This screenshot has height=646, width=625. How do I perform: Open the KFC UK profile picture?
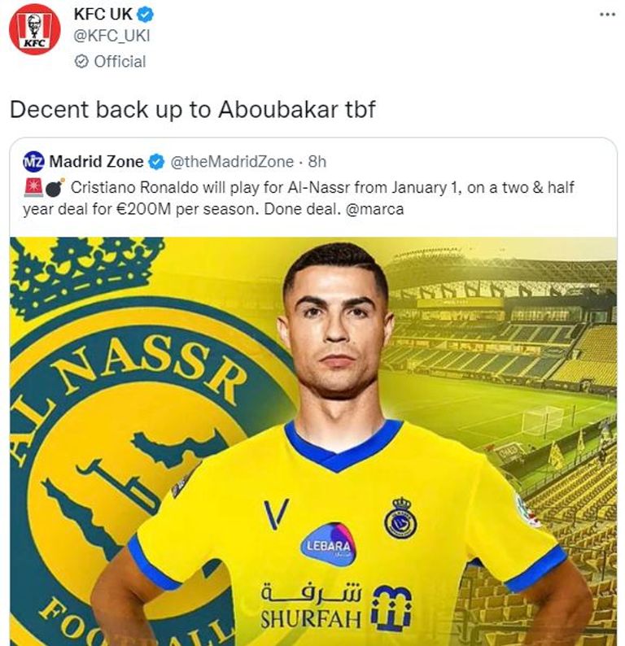pos(35,29)
